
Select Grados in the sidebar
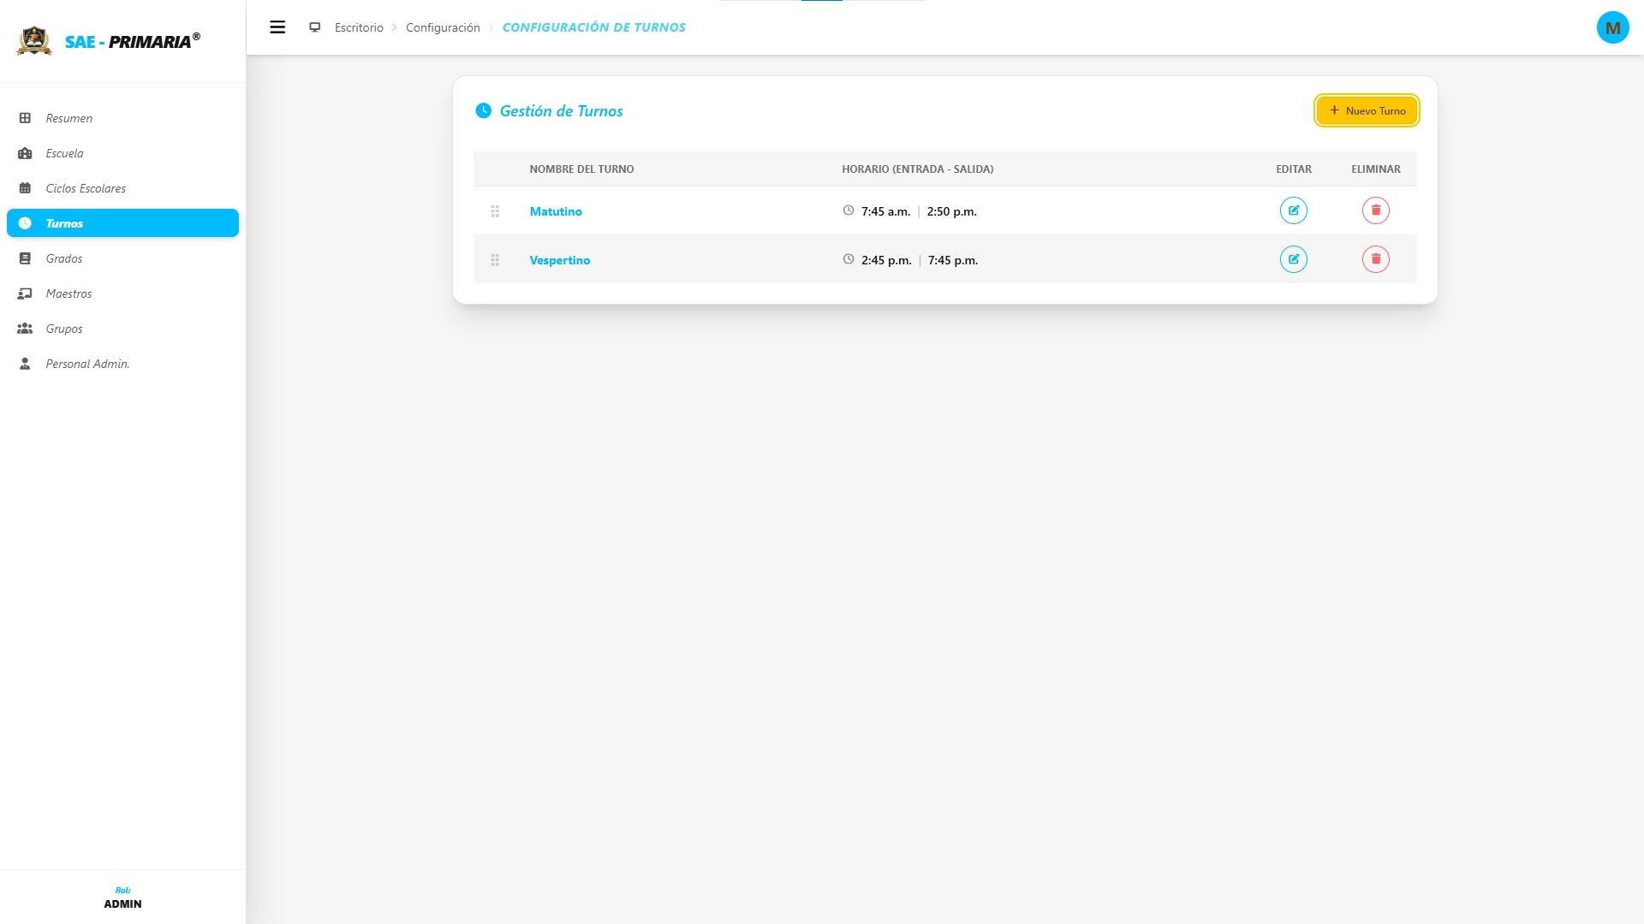coord(64,258)
